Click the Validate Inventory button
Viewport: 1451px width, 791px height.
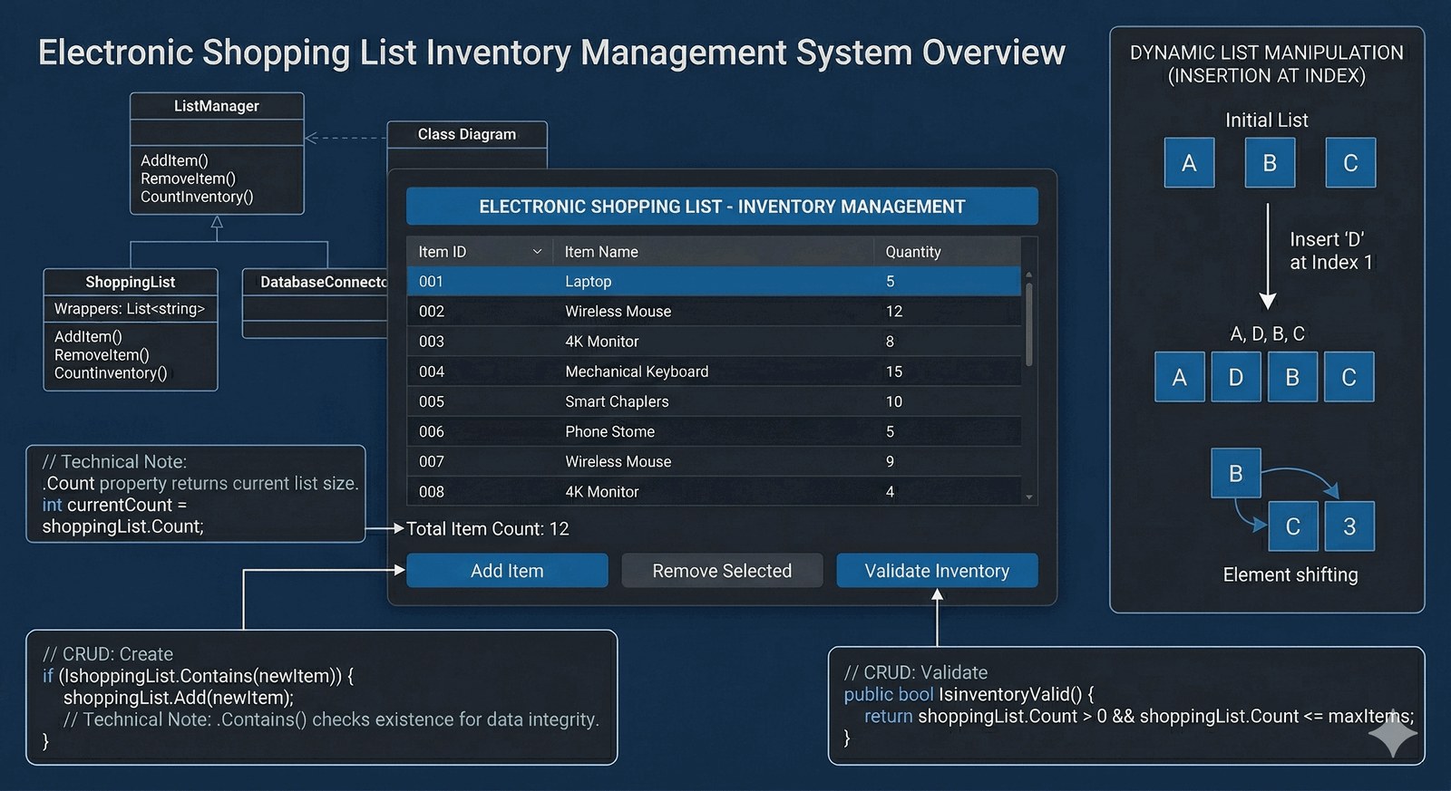pos(937,571)
